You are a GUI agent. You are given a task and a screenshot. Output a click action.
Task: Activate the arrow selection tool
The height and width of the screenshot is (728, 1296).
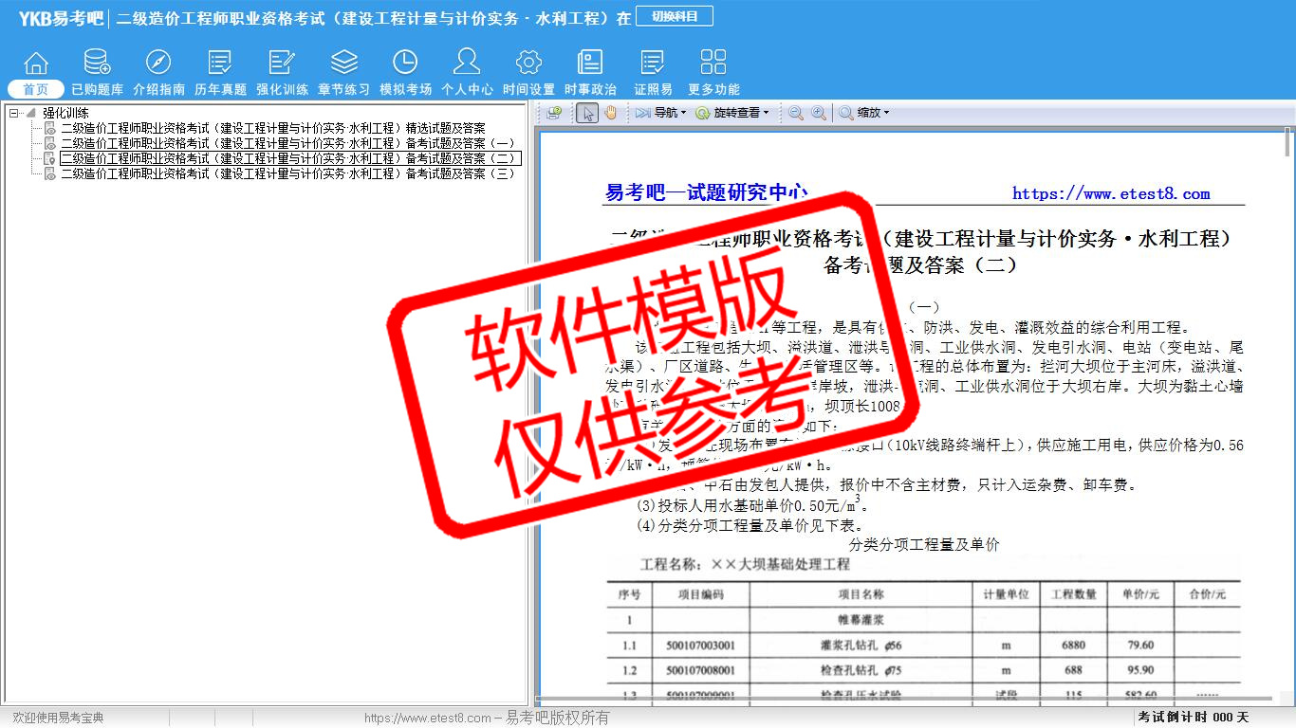coord(587,113)
